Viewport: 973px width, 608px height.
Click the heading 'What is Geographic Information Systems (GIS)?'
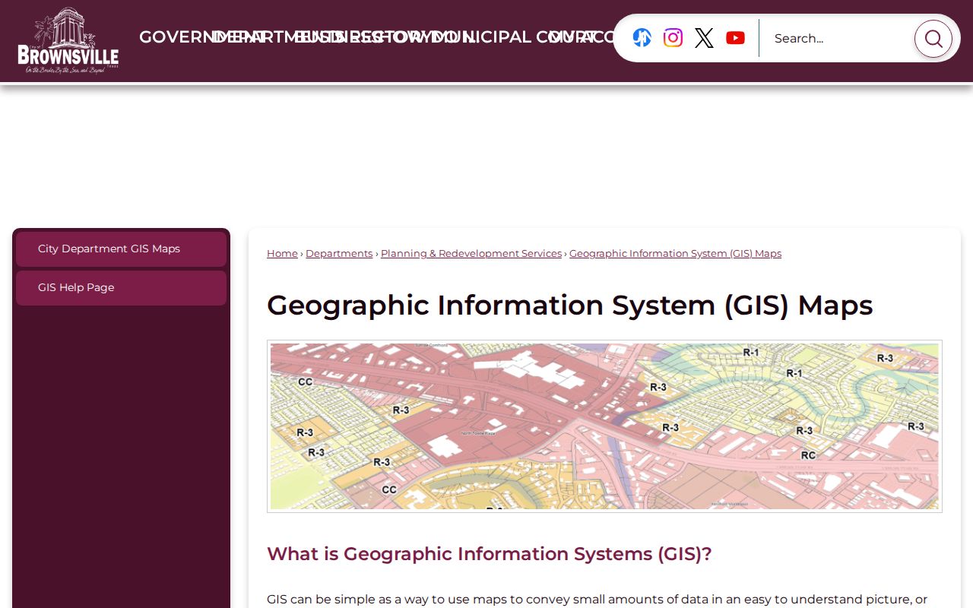(x=490, y=554)
